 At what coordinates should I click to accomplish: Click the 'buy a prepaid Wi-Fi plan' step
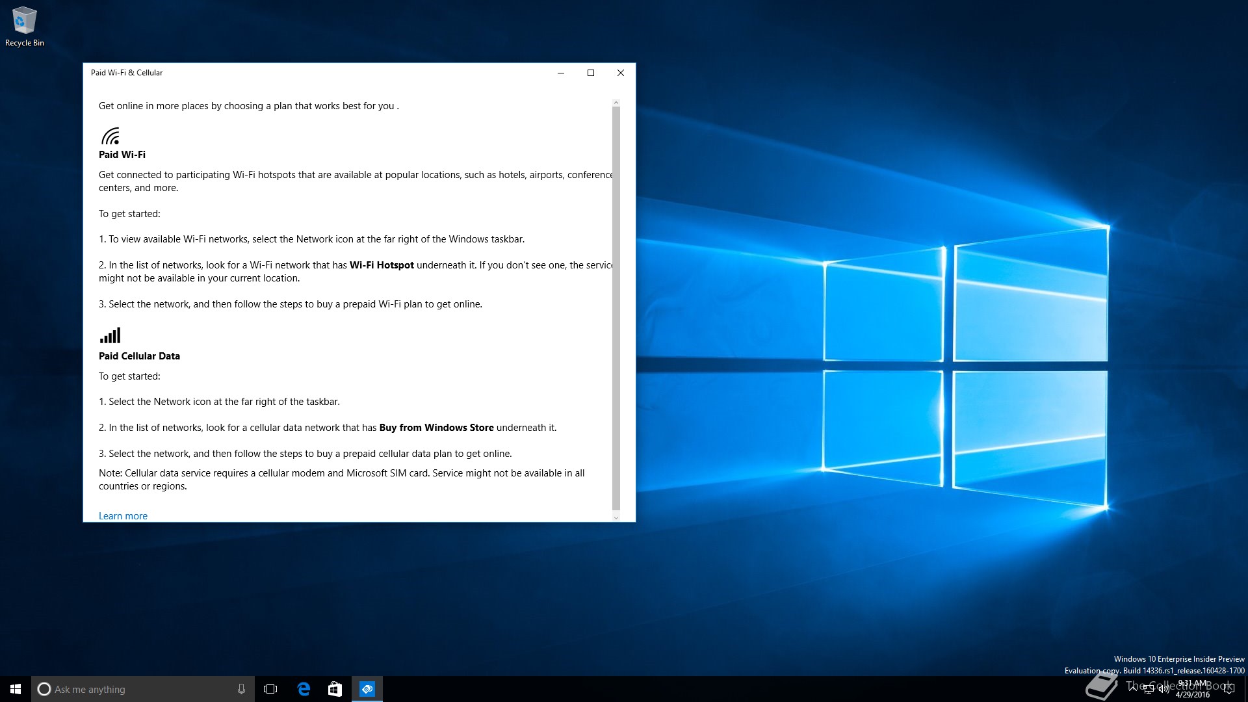[291, 304]
